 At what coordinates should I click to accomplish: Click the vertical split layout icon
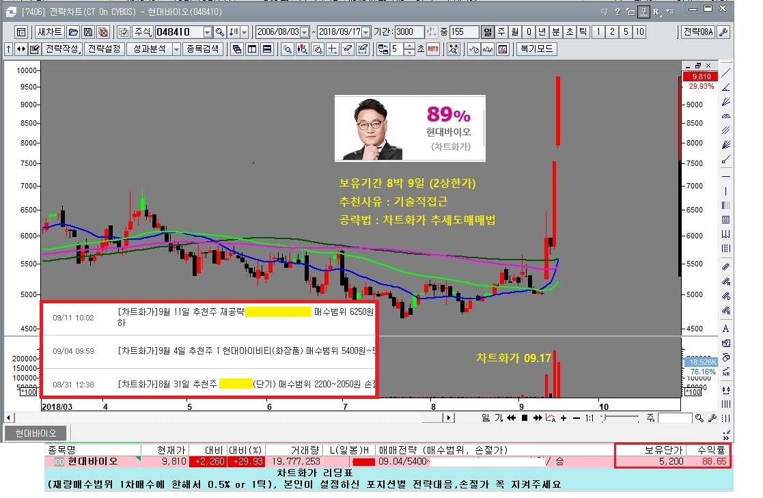pyautogui.click(x=252, y=49)
